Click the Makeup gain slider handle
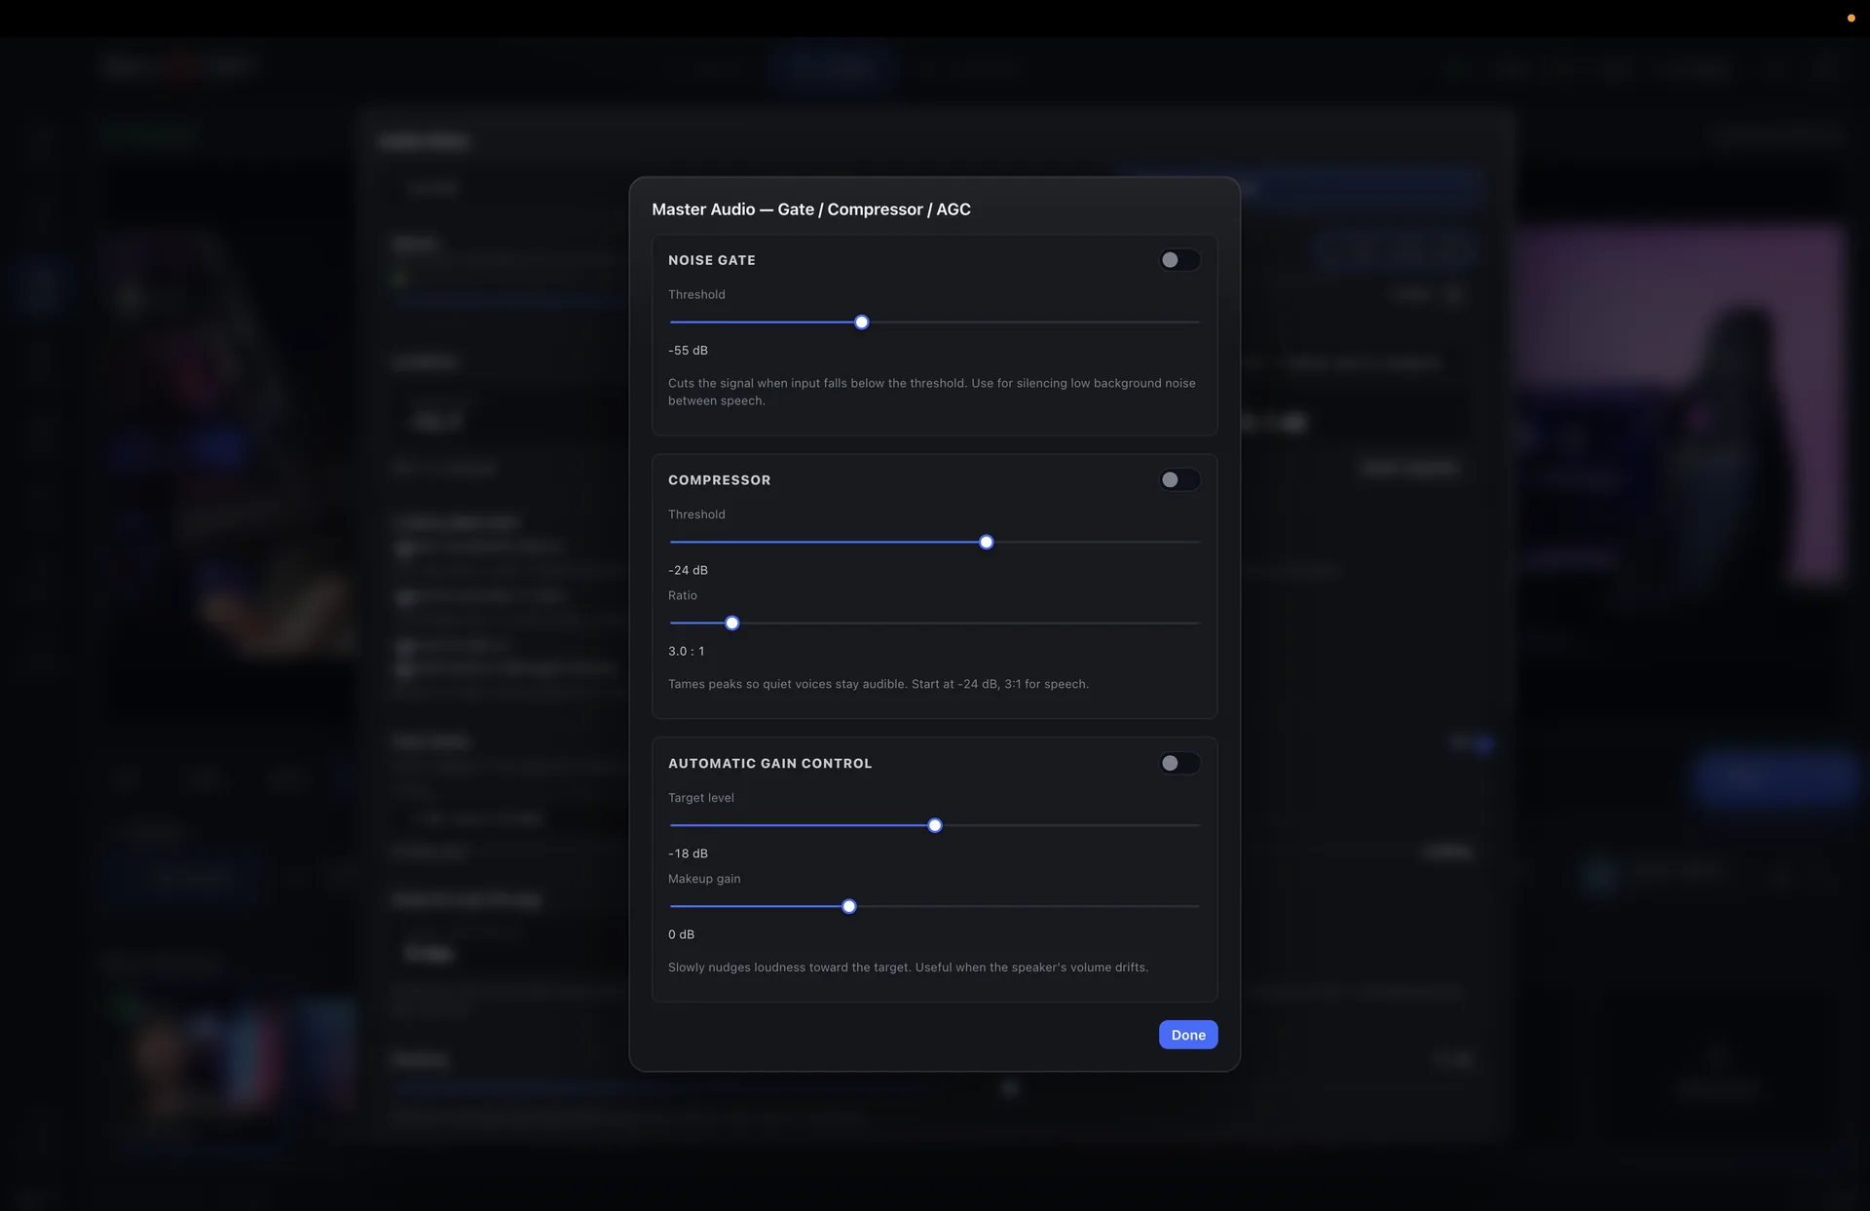The image size is (1870, 1211). [848, 907]
